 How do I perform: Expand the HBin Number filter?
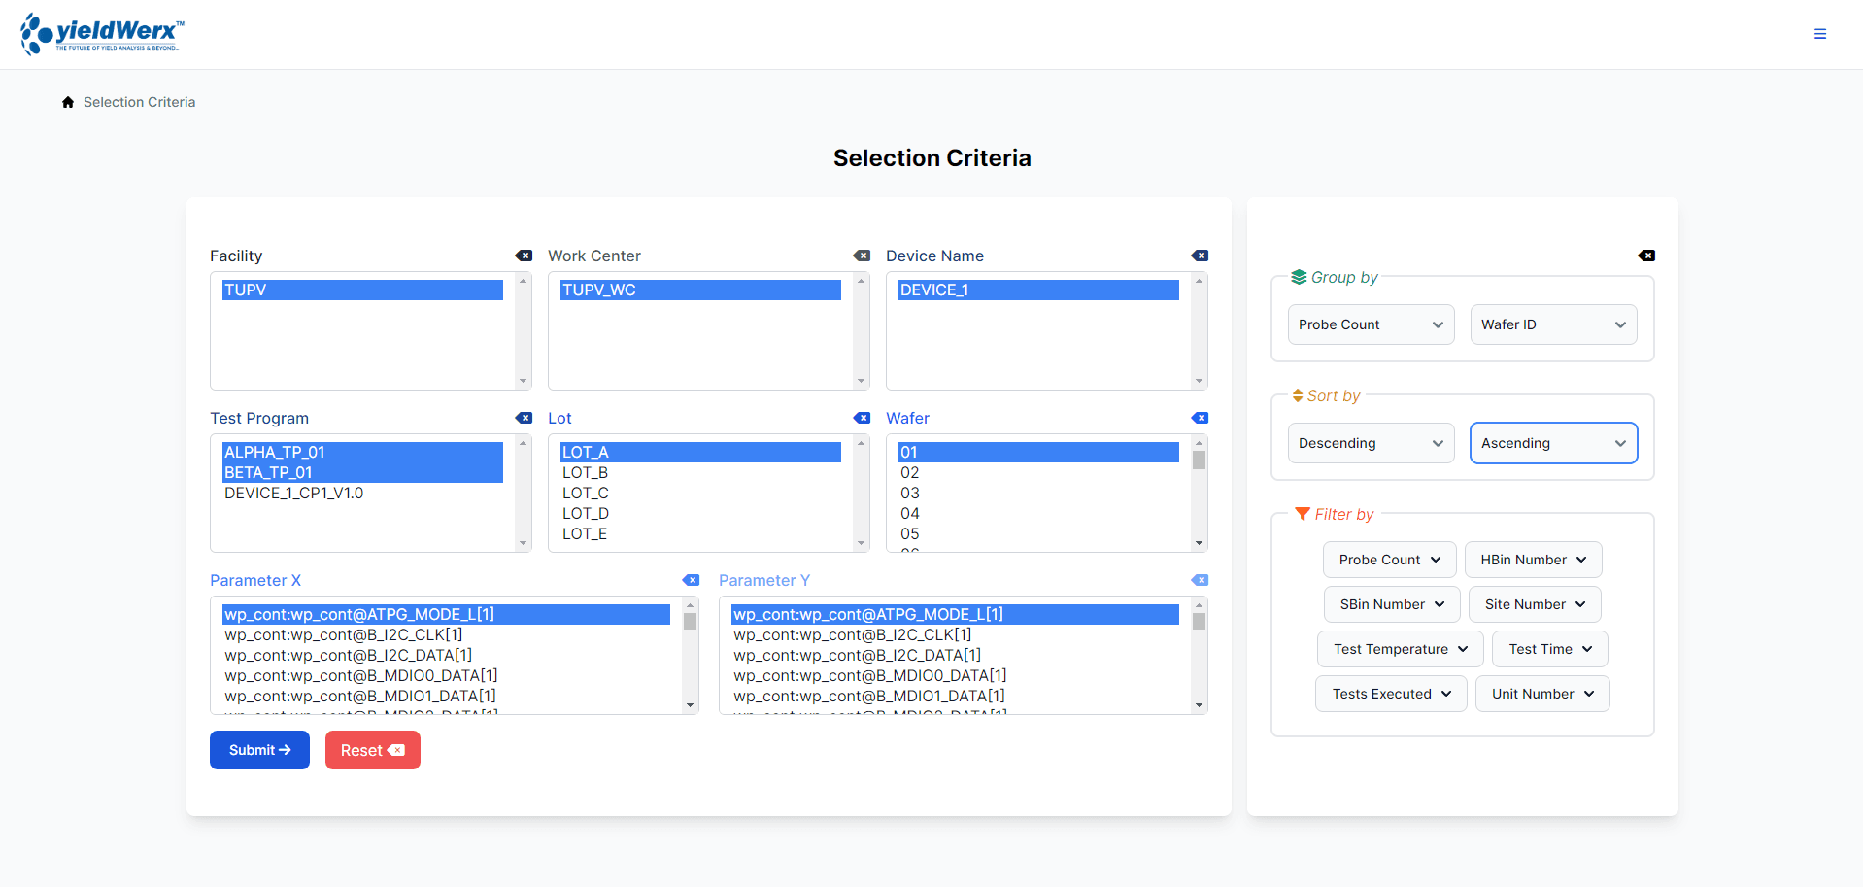[1533, 560]
